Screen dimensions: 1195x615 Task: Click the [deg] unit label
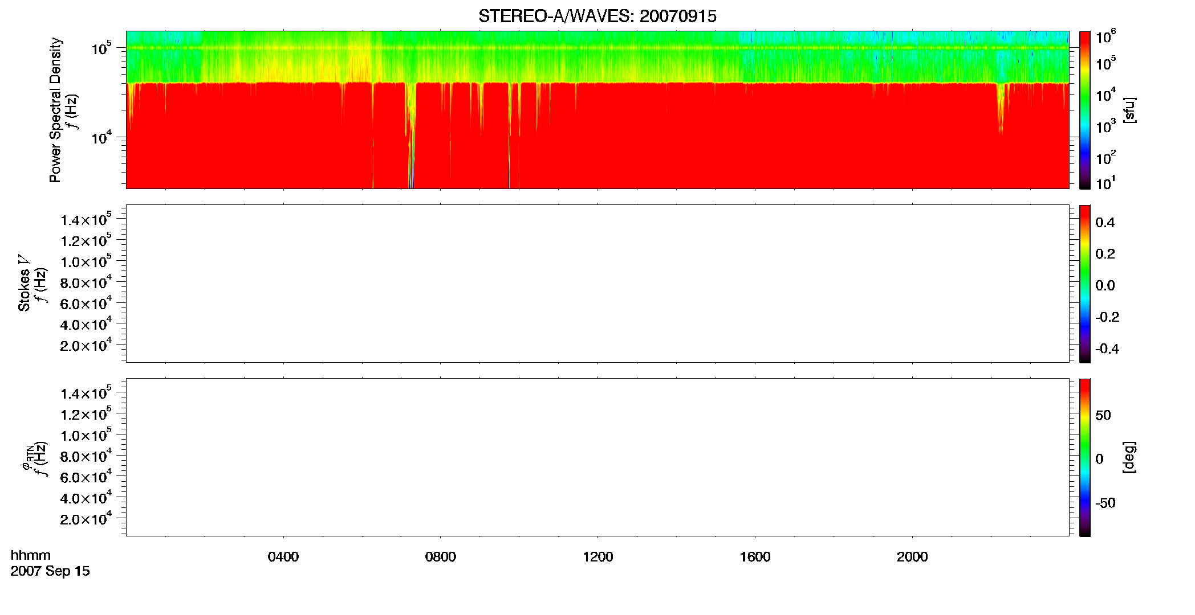pos(1129,457)
